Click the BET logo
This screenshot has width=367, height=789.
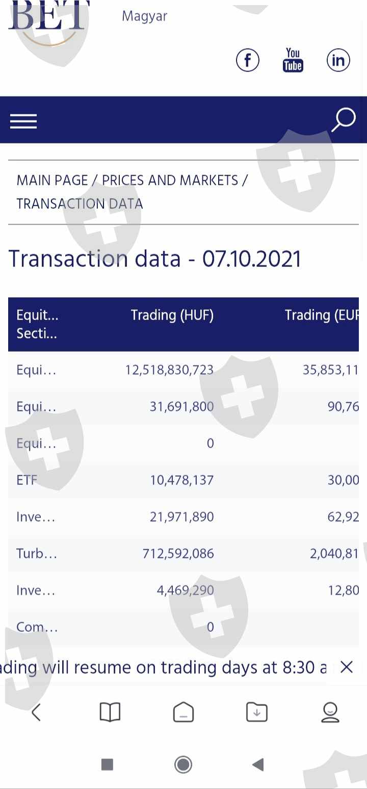pos(48,20)
